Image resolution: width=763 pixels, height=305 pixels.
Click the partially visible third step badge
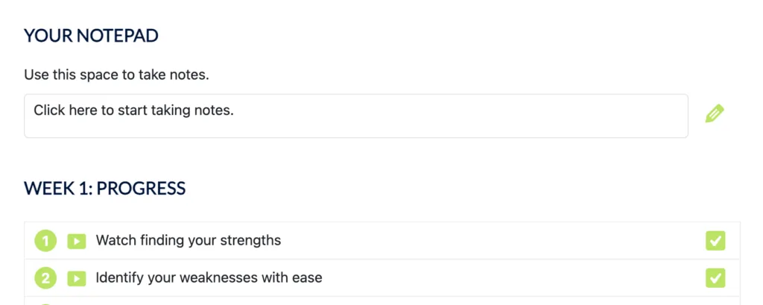click(45, 302)
